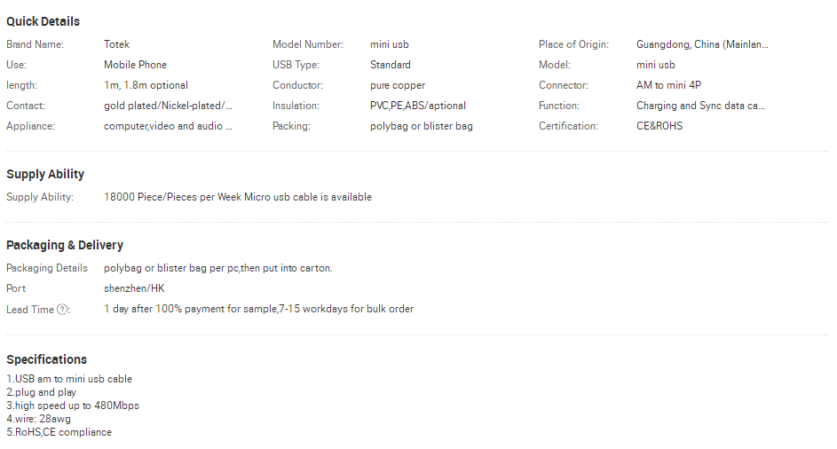Screen dimensions: 837x449
Task: Click the truncated Appliance value computer,video and audio
Action: click(x=168, y=126)
